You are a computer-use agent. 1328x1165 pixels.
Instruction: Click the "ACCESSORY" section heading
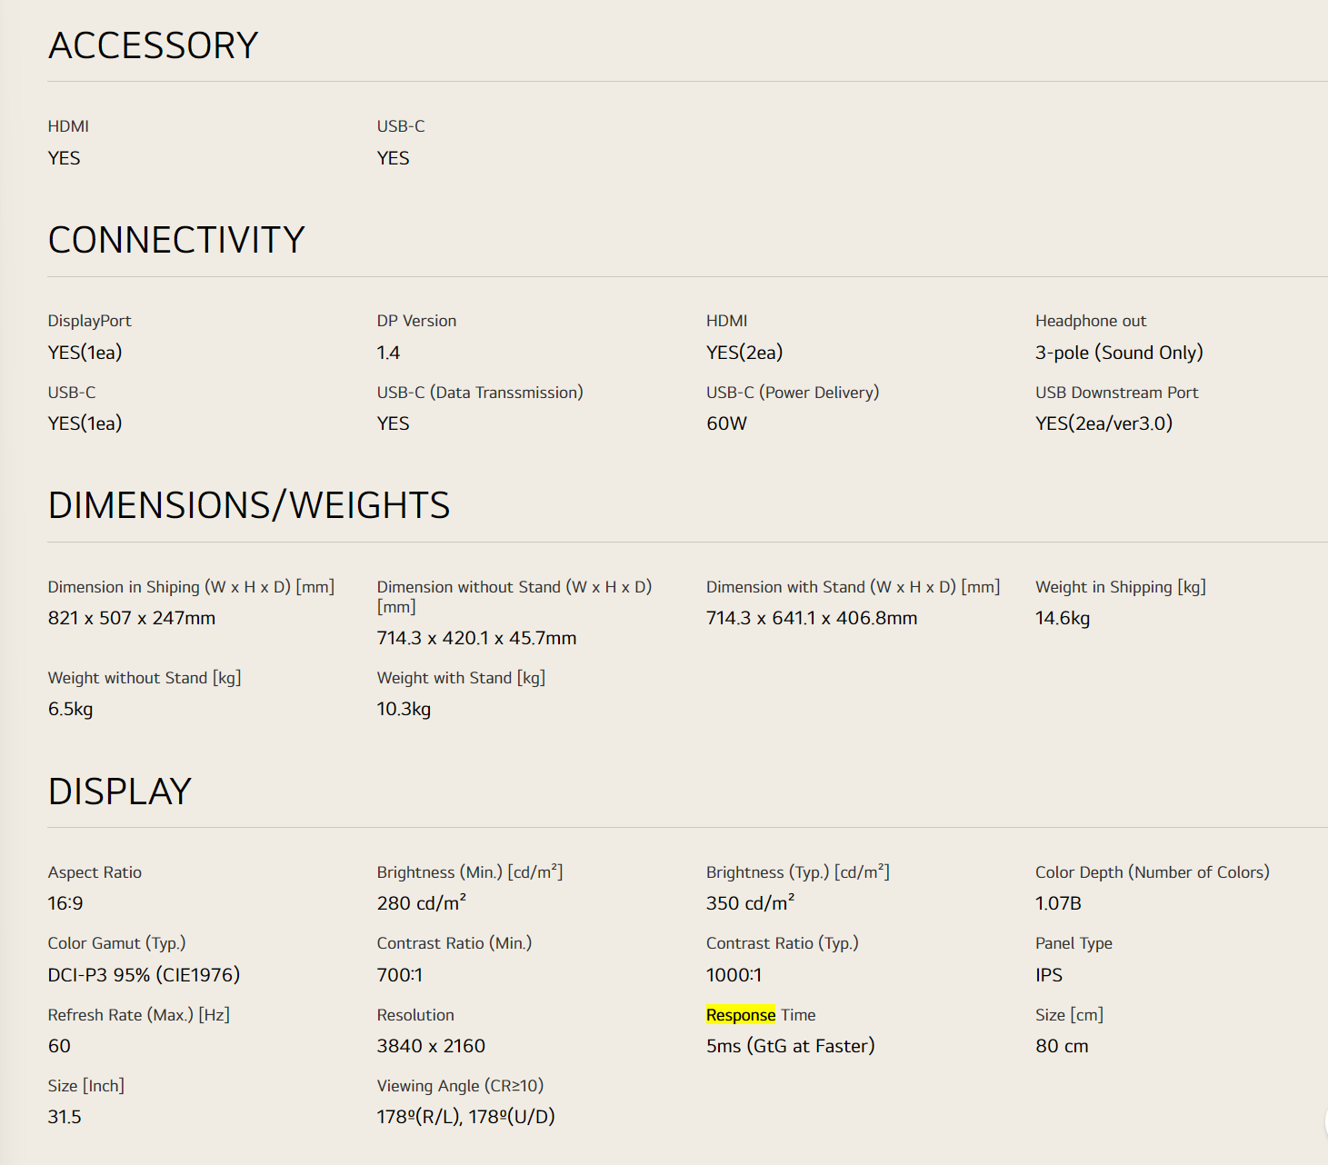pos(154,45)
